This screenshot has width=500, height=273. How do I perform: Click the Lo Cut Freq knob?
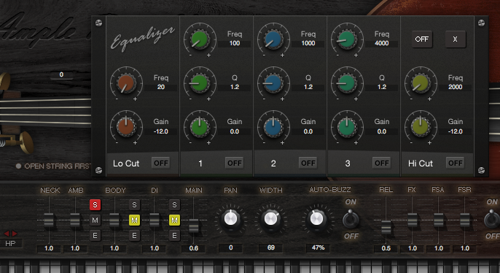pos(126,82)
